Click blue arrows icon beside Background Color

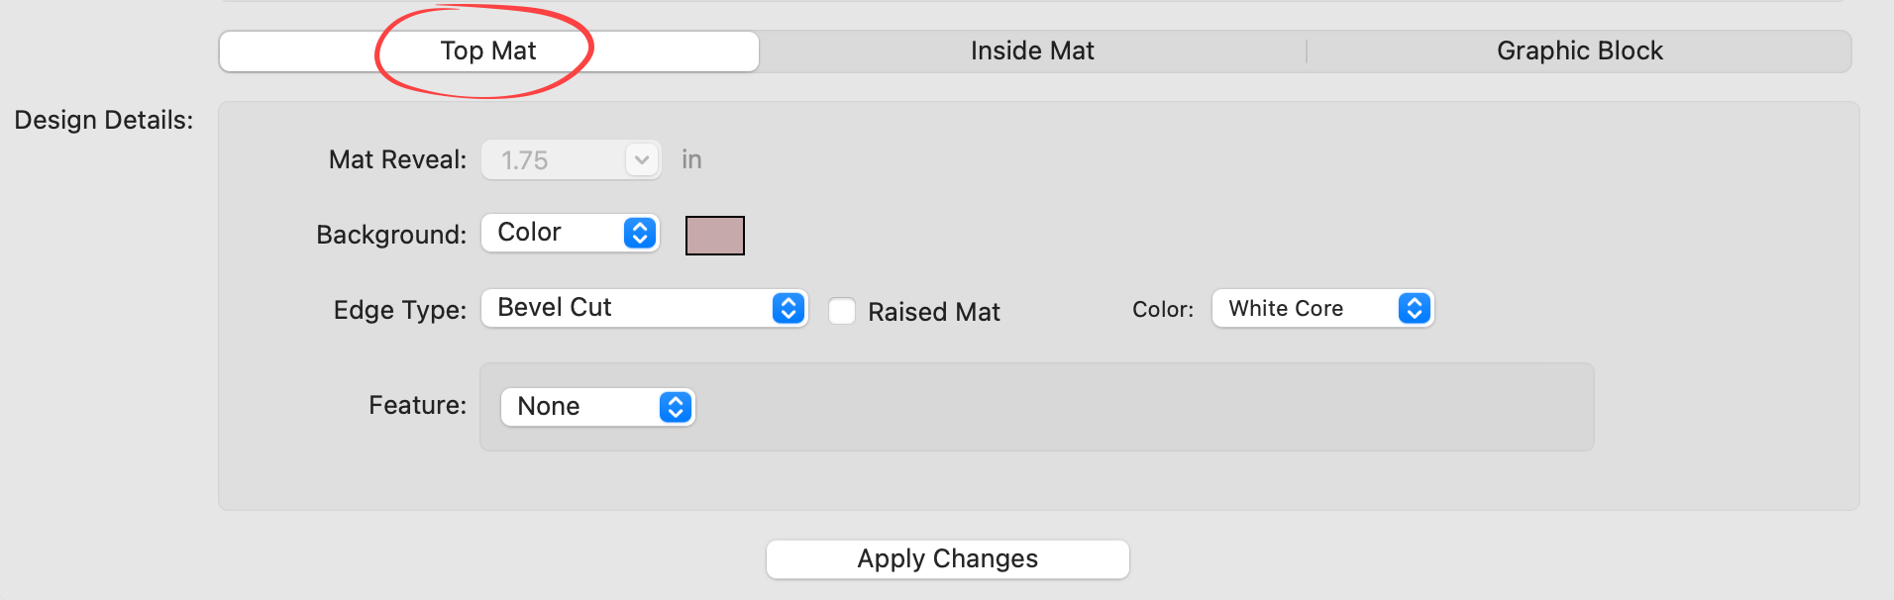point(640,233)
